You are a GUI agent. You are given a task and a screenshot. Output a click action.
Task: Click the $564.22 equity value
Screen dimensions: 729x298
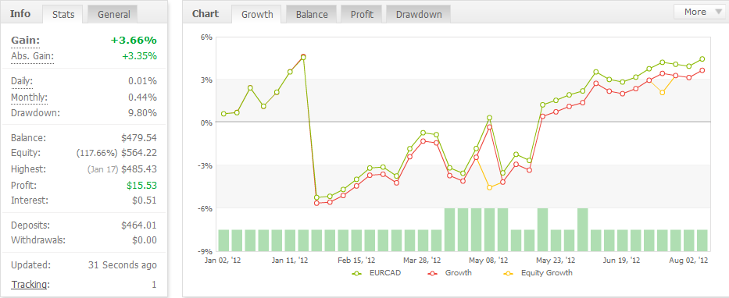[139, 153]
